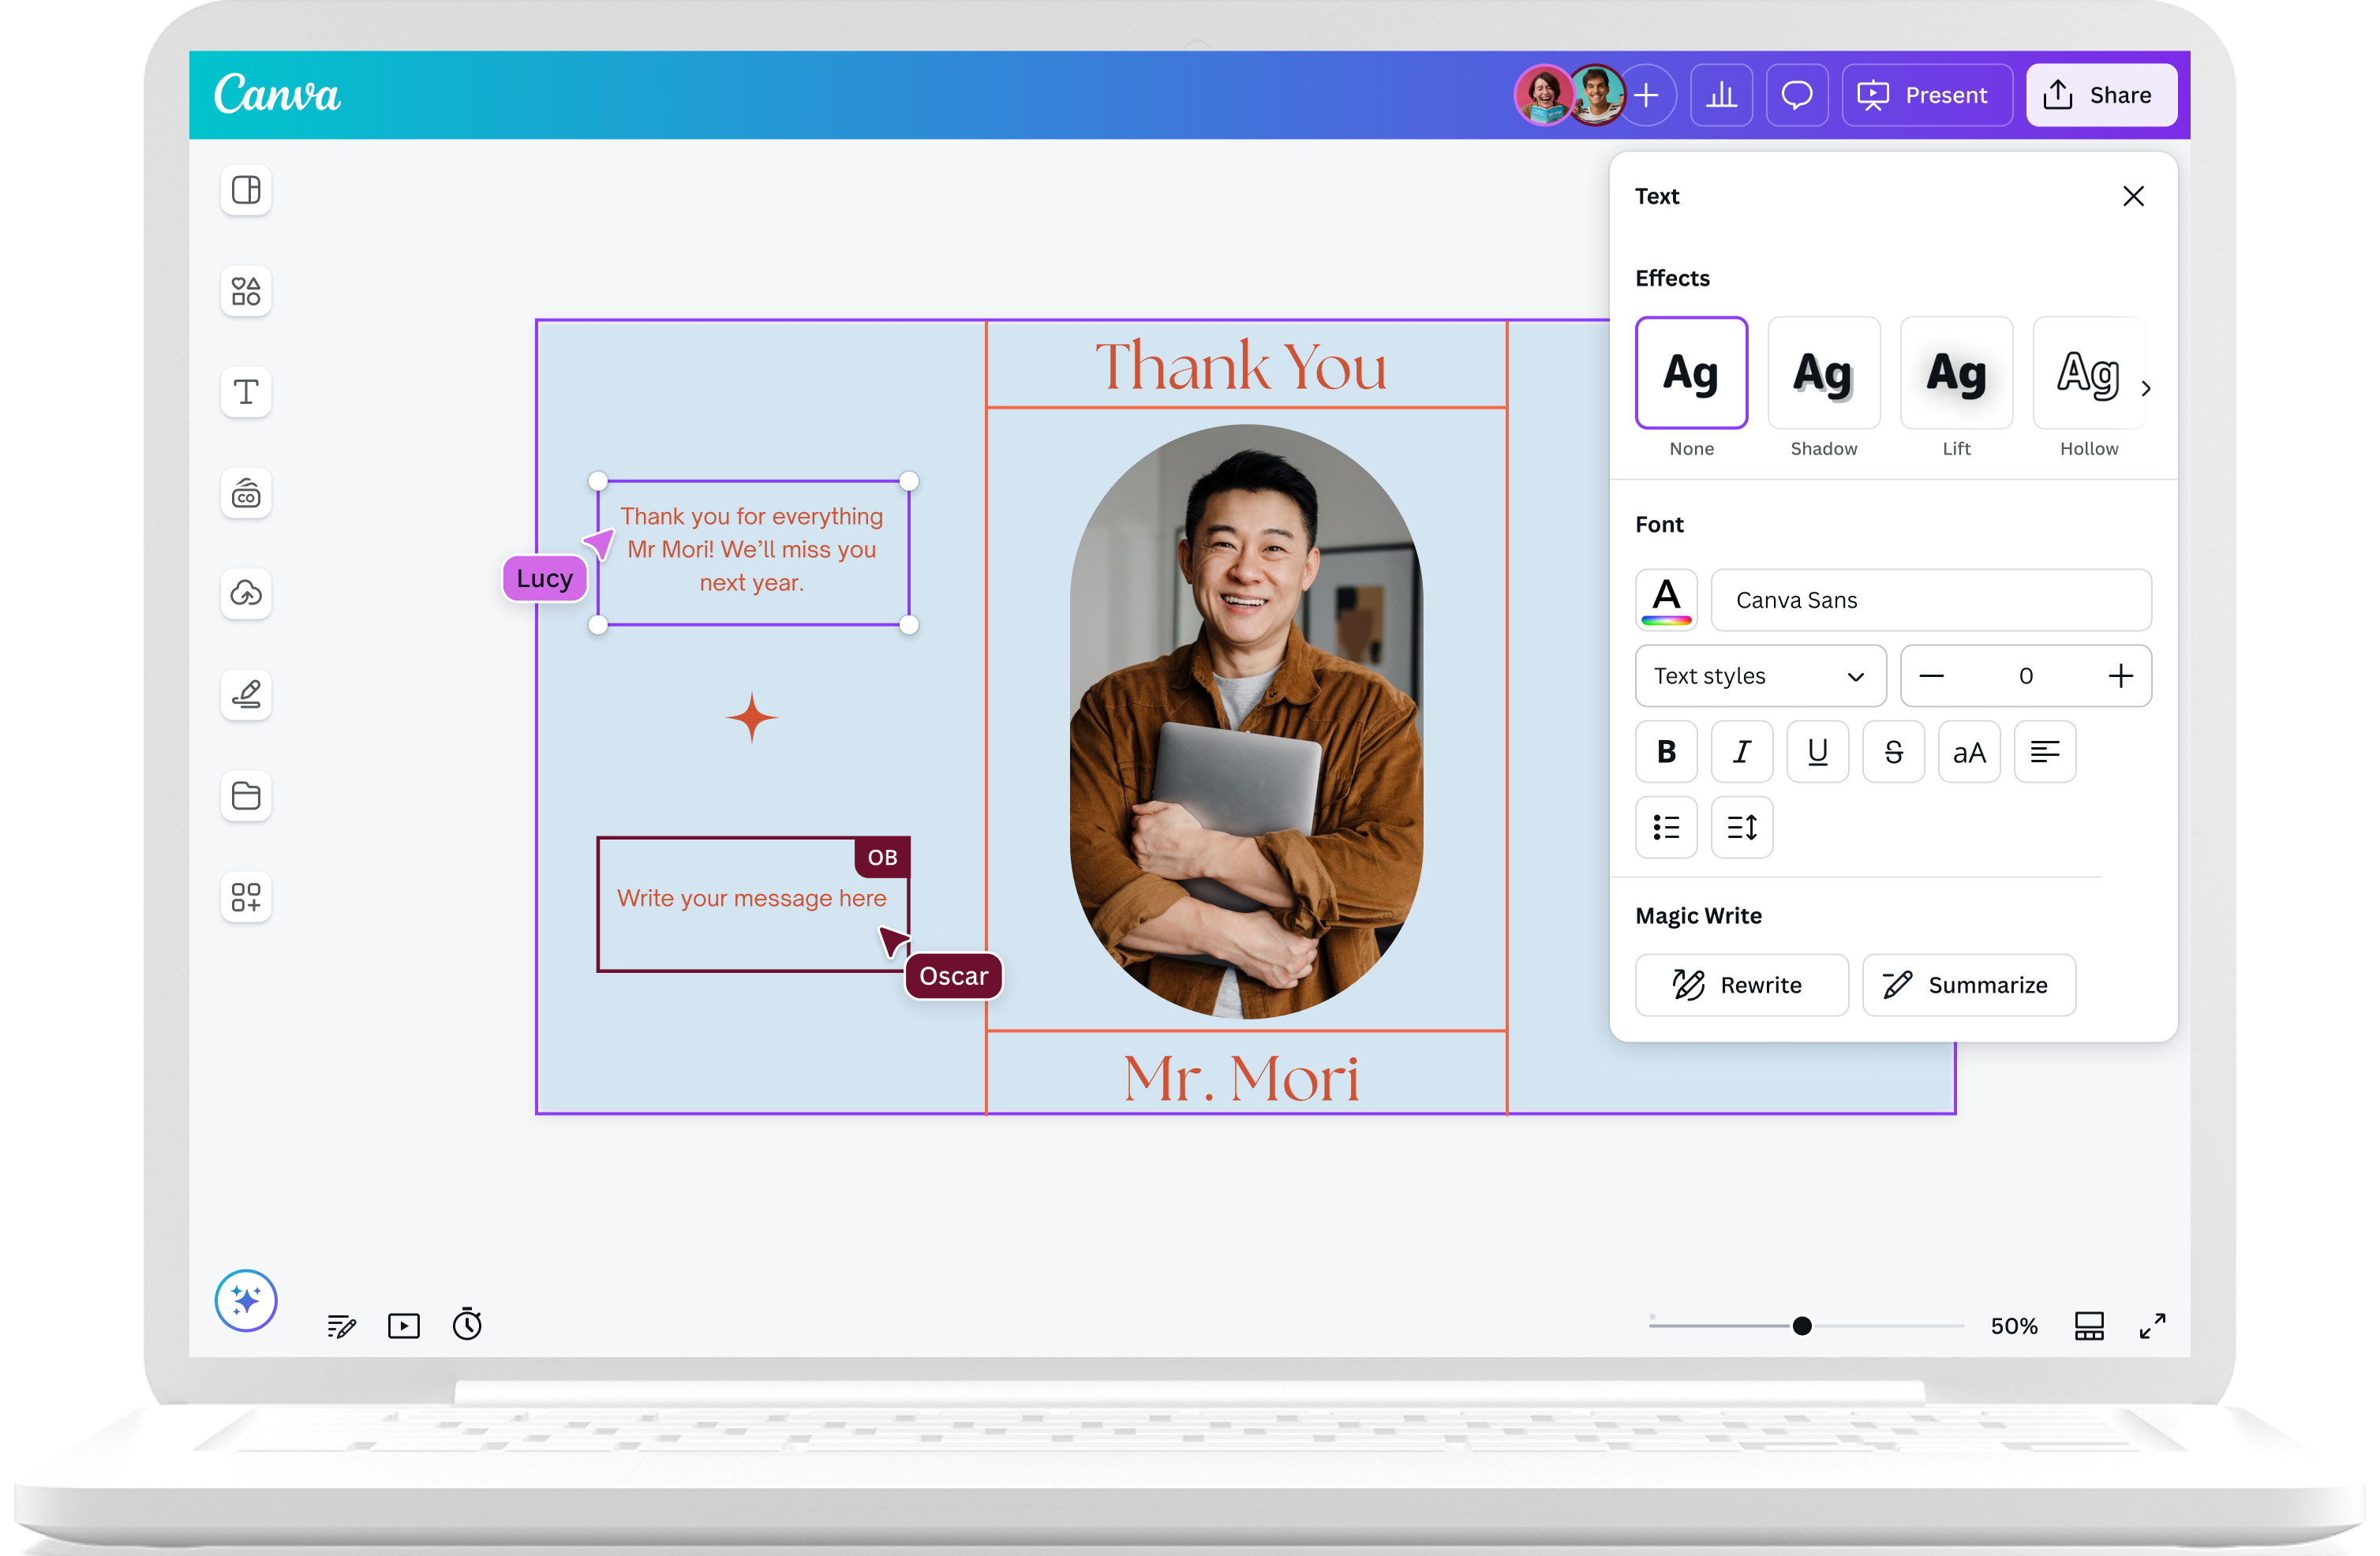2380x1556 pixels.
Task: Toggle underline formatting
Action: [1817, 752]
